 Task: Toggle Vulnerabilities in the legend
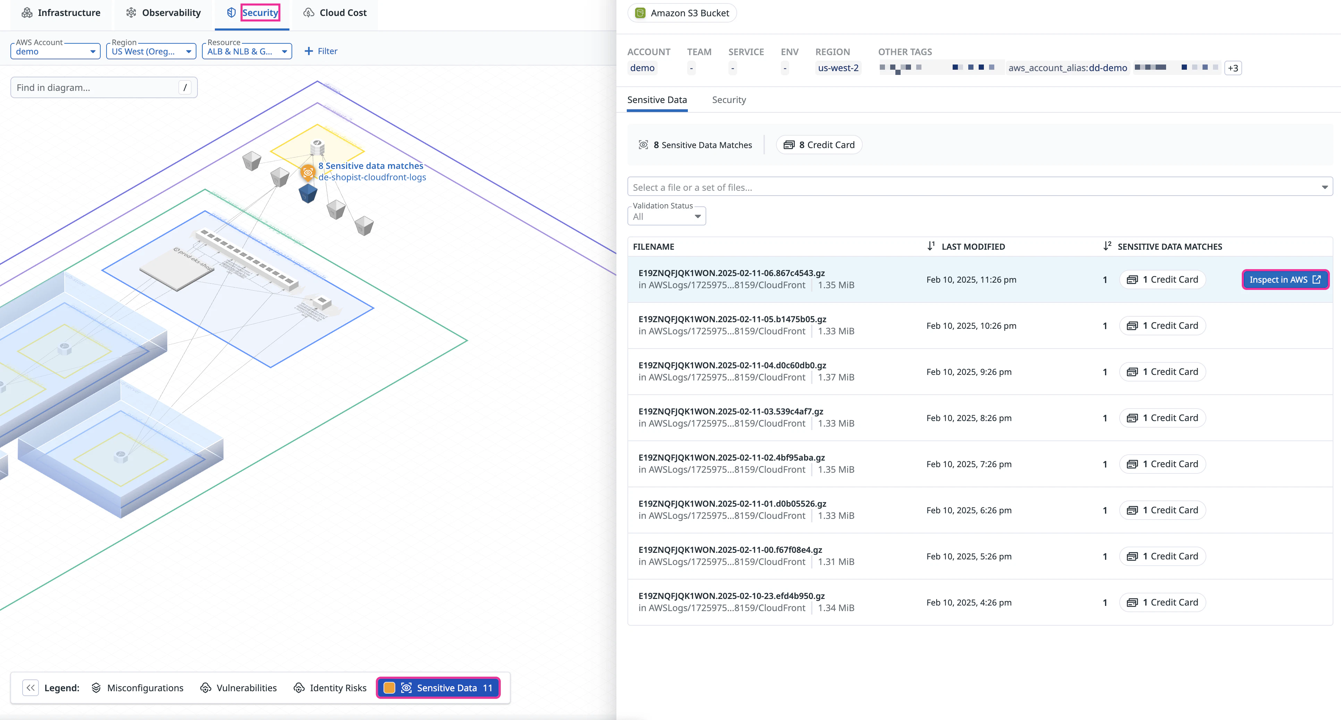click(238, 688)
